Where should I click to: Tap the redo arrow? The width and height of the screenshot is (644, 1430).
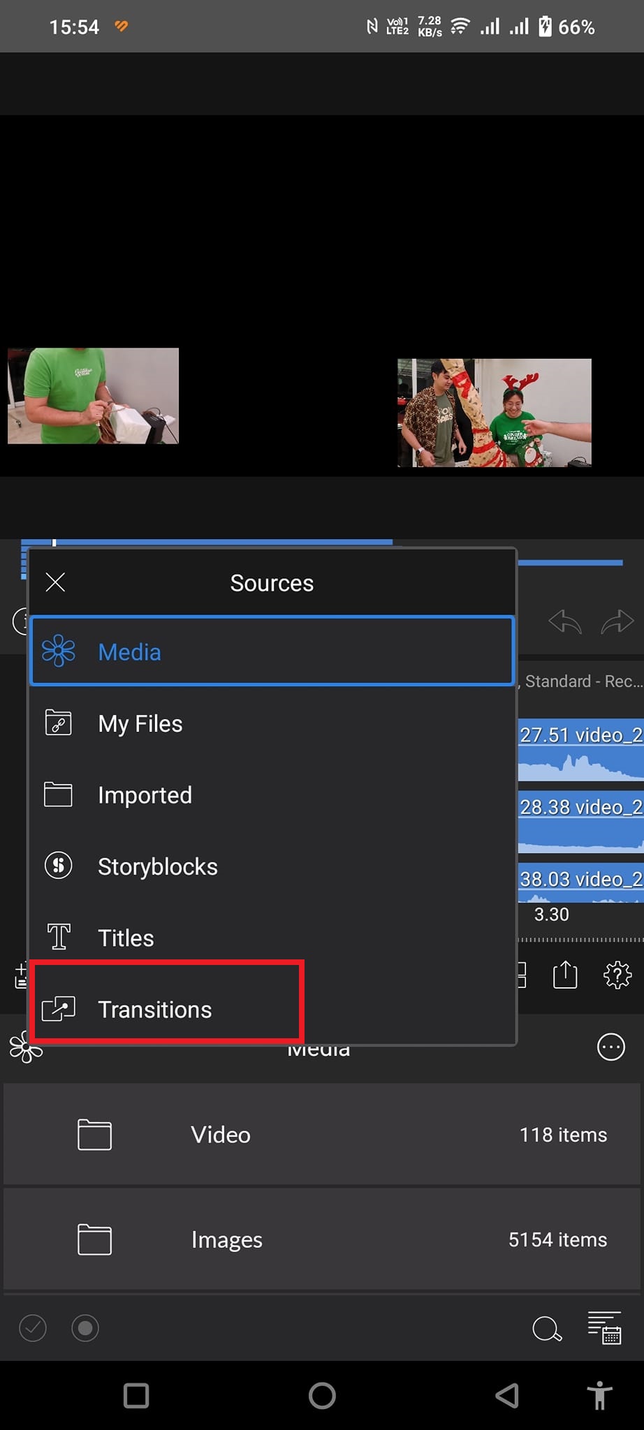pos(617,621)
